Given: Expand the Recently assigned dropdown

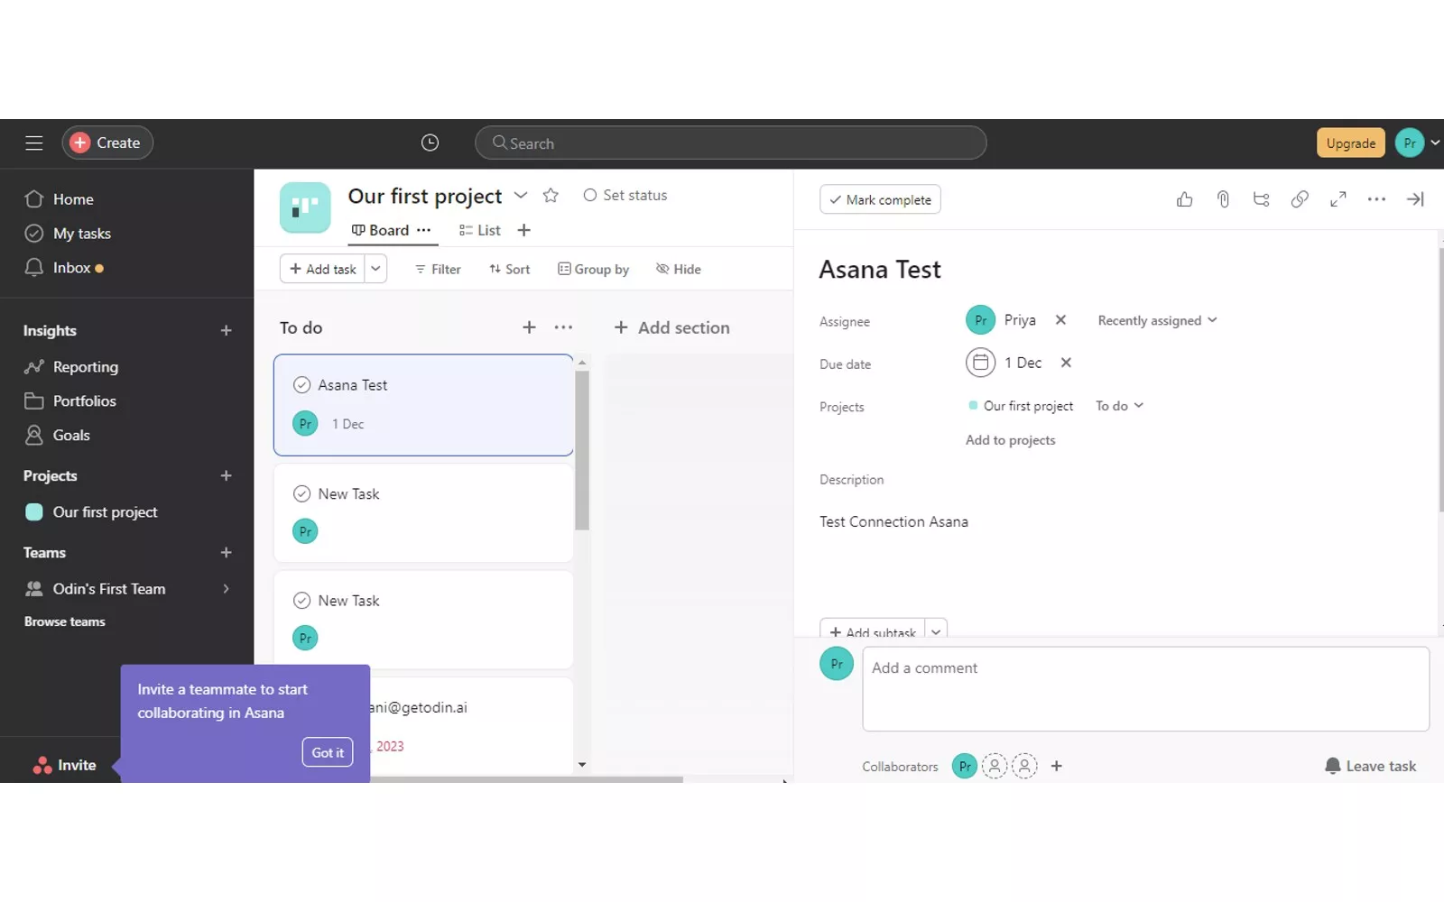Looking at the screenshot, I should [x=1157, y=320].
